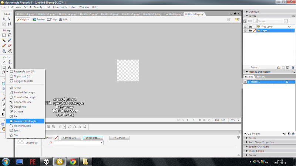
Task: Select the Marquee tool in Bitmap section
Action: click(4, 35)
